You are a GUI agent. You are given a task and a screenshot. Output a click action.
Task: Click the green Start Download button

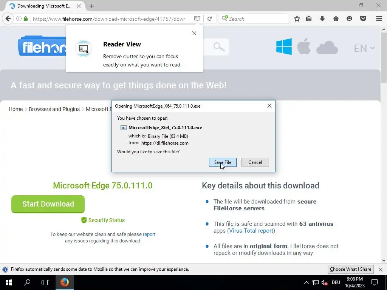click(48, 204)
